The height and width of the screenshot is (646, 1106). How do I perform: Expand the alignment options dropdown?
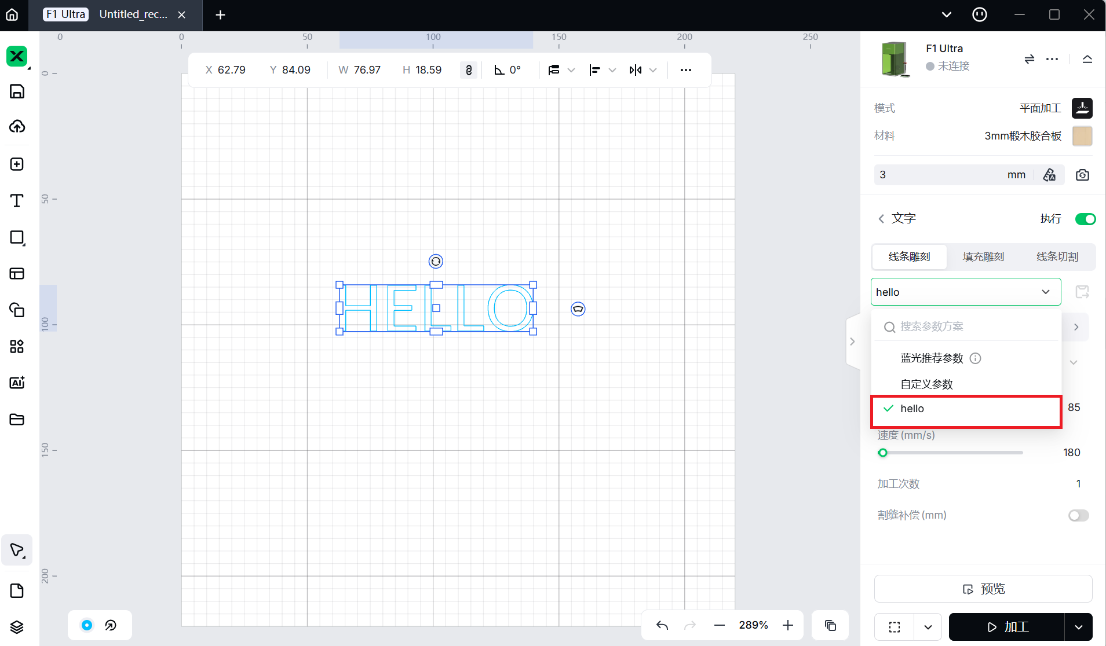(x=612, y=70)
